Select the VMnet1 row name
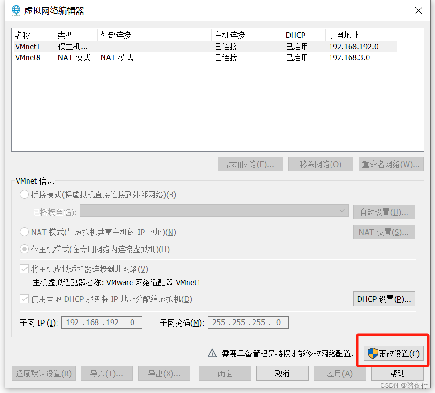The width and height of the screenshot is (435, 393). (28, 47)
